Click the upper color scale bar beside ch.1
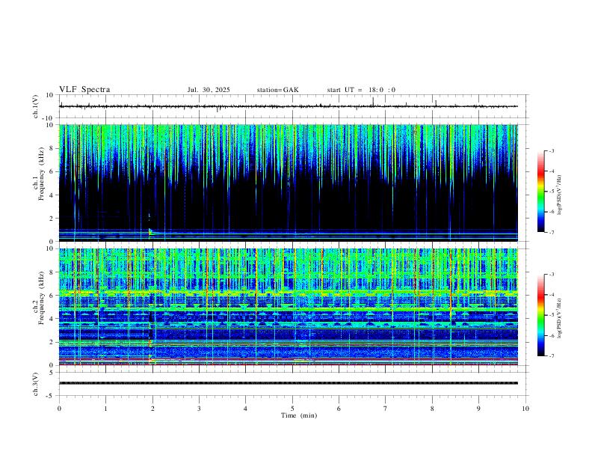This screenshot has height=458, width=592. tap(541, 192)
